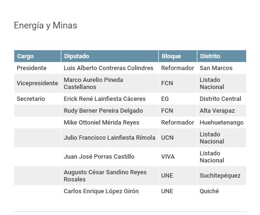
Task: Select the VIVA bloque cell
Action: pyautogui.click(x=178, y=156)
